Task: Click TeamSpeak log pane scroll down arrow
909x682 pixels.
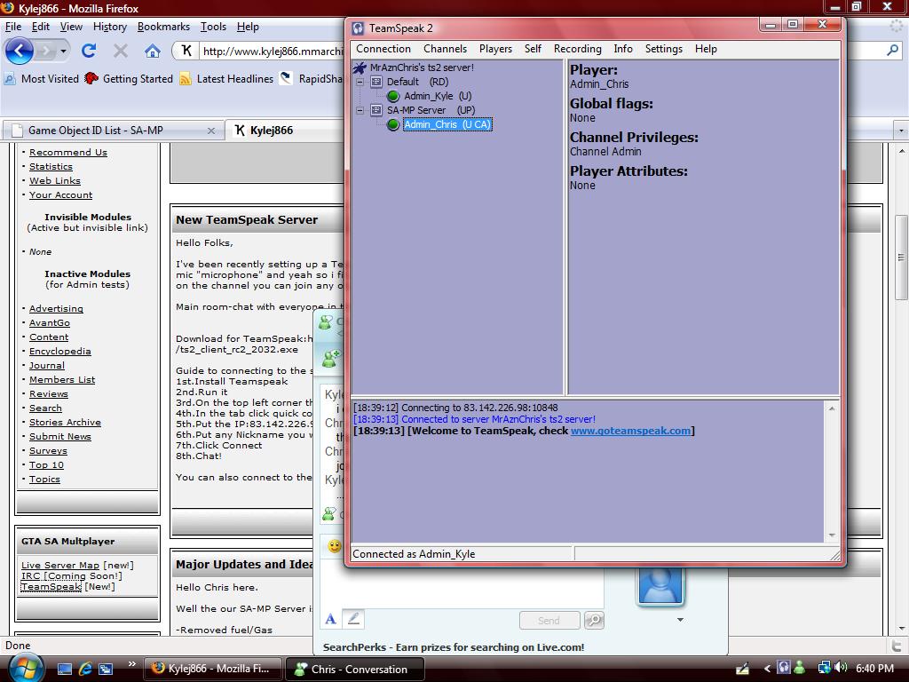Action: 832,535
